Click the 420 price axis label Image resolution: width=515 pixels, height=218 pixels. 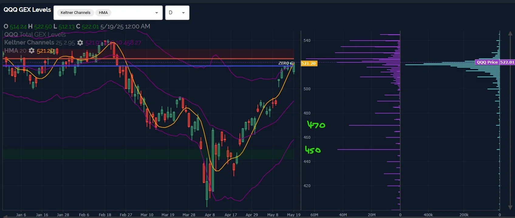pos(307,186)
